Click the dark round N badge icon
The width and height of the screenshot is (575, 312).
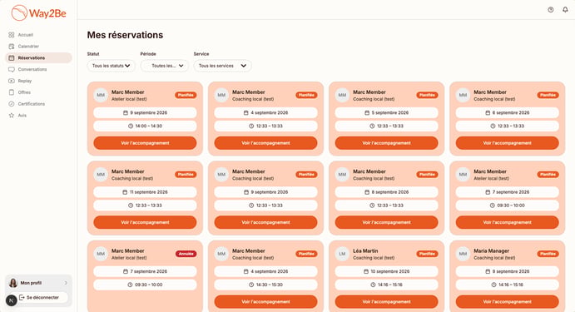coord(12,300)
